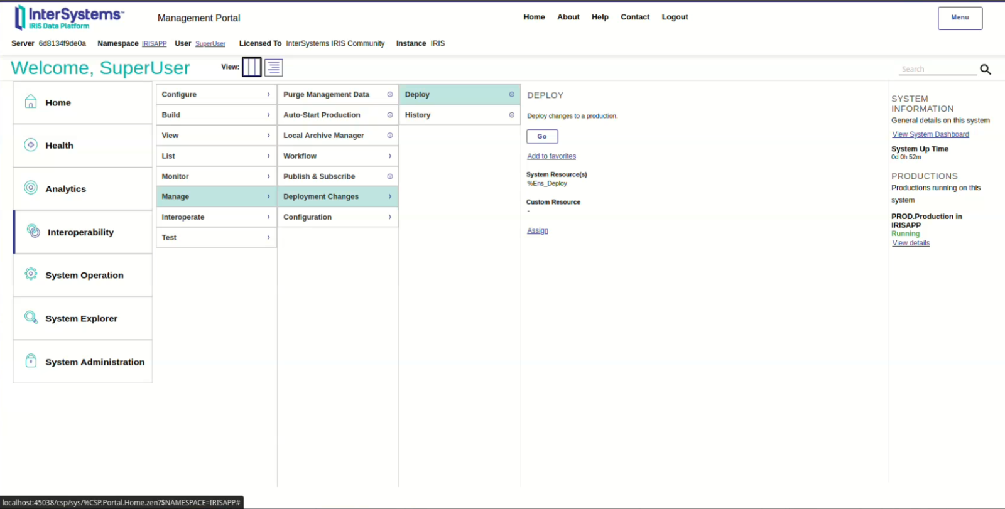Switch to the columns view layout
Viewport: 1005px width, 509px height.
[251, 67]
